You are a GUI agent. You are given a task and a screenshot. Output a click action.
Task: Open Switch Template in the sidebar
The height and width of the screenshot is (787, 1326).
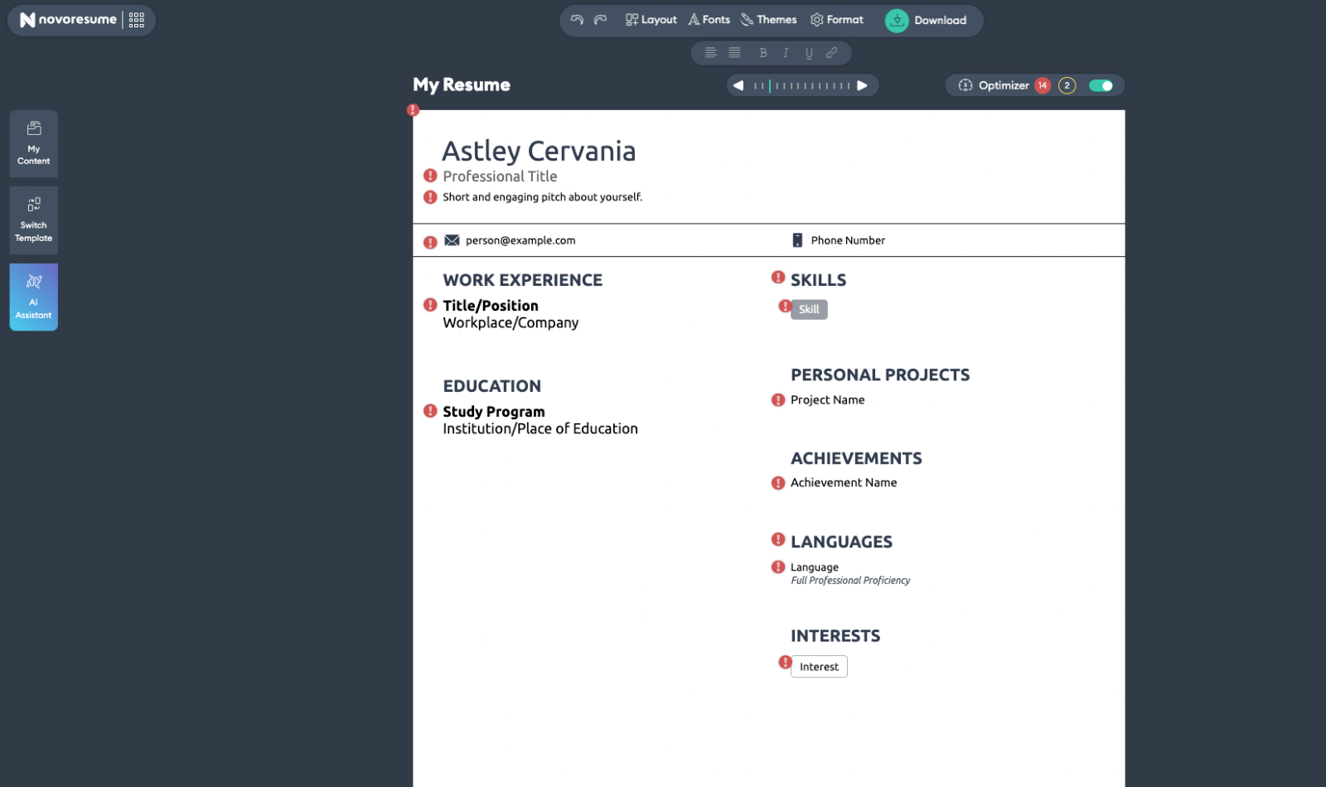[33, 220]
